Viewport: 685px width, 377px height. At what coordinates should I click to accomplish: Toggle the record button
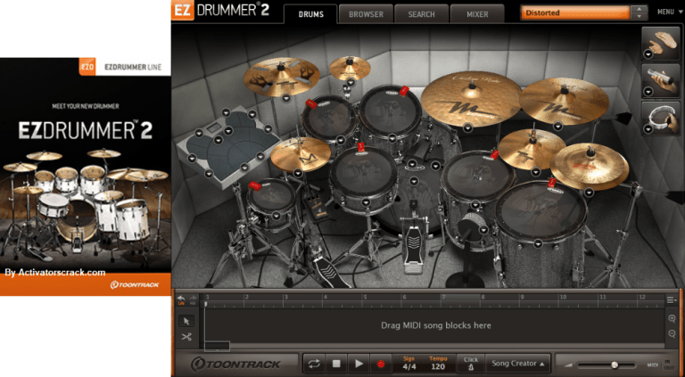pos(381,364)
